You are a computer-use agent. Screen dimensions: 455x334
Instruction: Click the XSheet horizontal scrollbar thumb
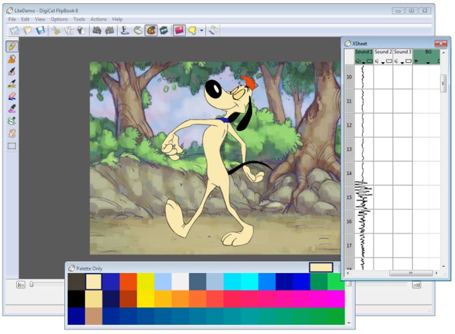coord(411,273)
